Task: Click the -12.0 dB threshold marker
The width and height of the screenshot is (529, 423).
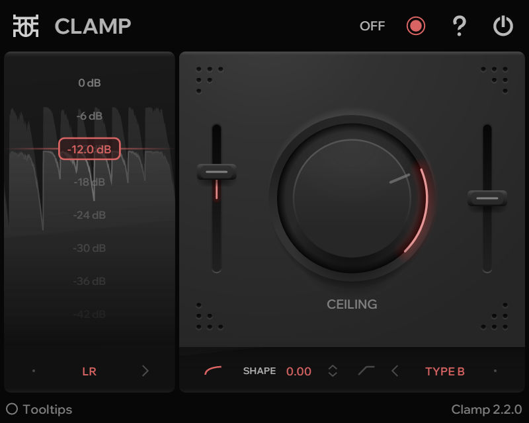Action: 89,149
